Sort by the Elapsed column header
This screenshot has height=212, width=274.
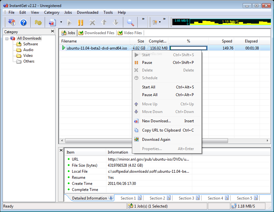(247, 41)
